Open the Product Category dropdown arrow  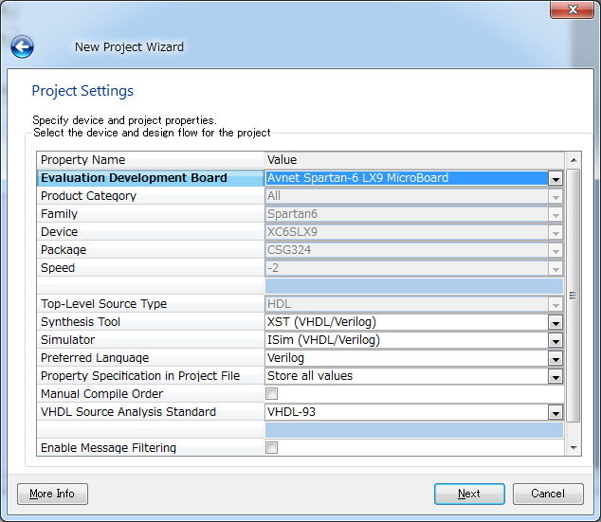[x=555, y=196]
